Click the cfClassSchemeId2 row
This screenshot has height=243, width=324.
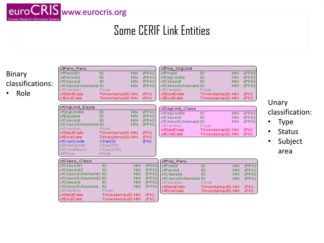(109, 178)
